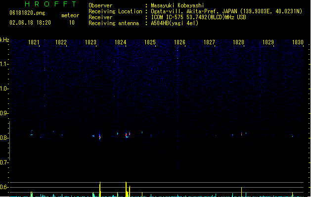The height and width of the screenshot is (197, 311).
Task: Click the 1826 time marker
Action: (179, 42)
